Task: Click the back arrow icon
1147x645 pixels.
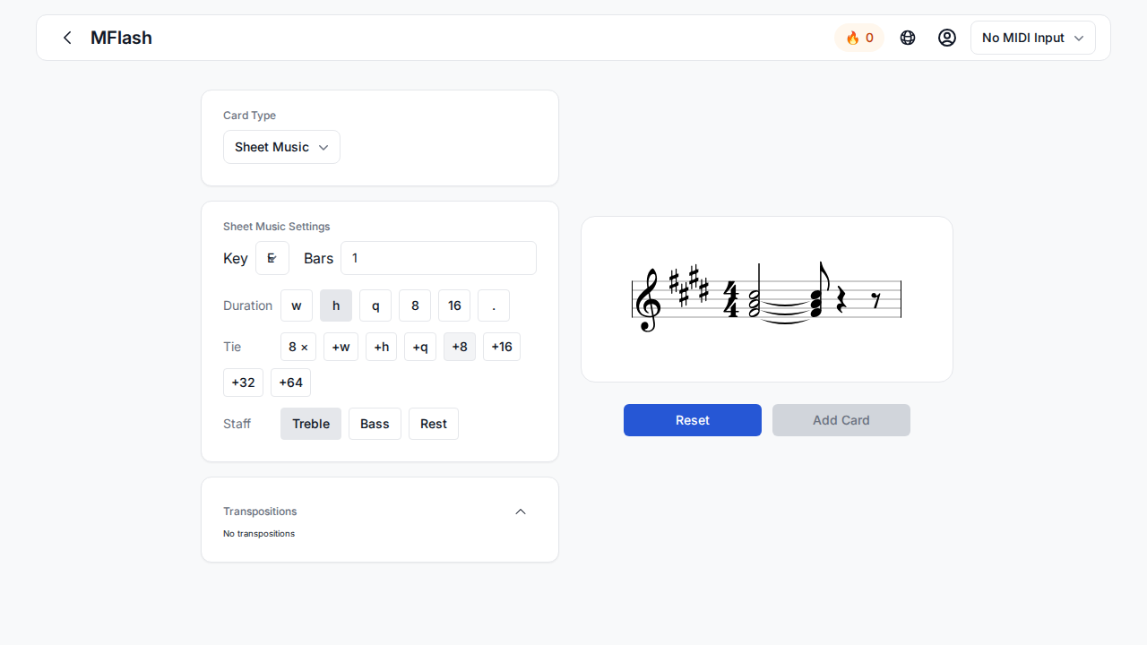Action: pos(67,38)
